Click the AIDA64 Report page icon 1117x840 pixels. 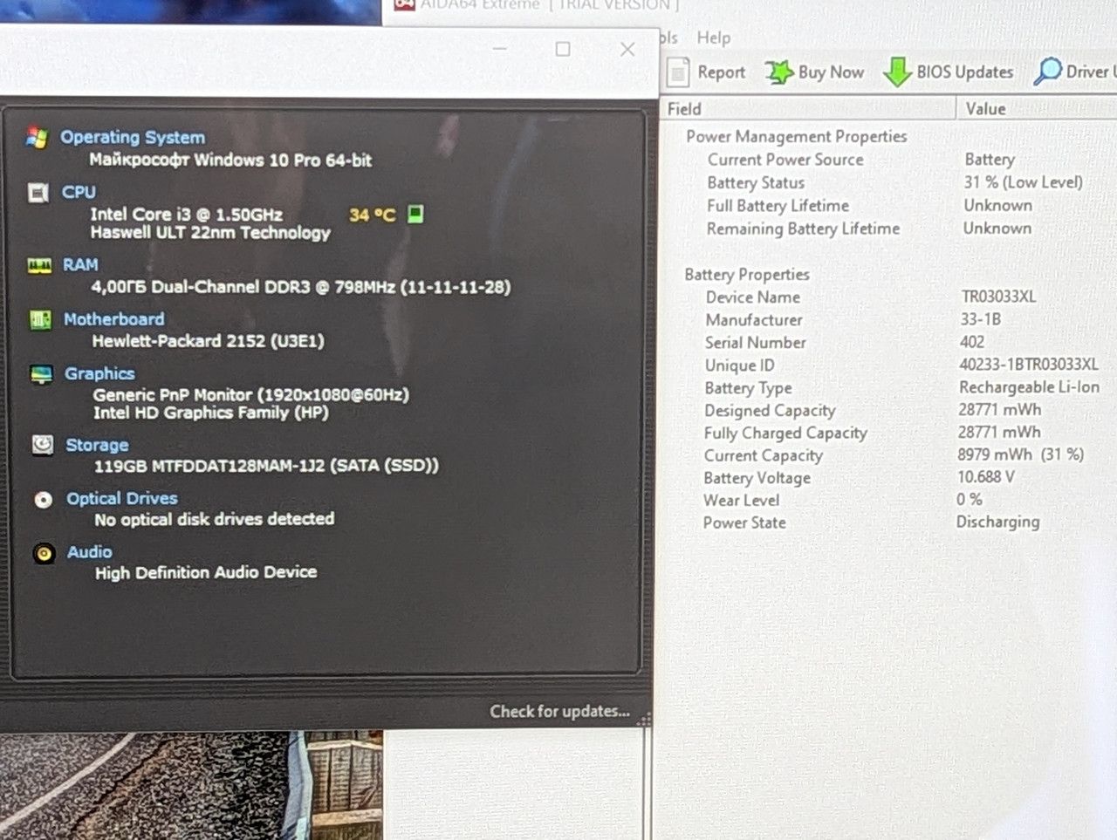[x=678, y=73]
